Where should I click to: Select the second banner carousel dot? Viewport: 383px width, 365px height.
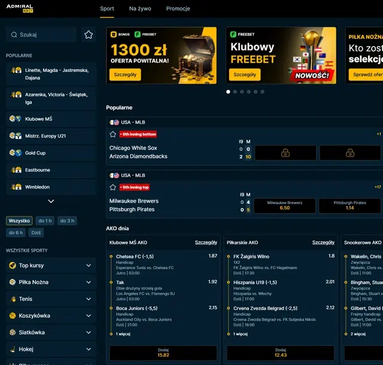click(235, 92)
